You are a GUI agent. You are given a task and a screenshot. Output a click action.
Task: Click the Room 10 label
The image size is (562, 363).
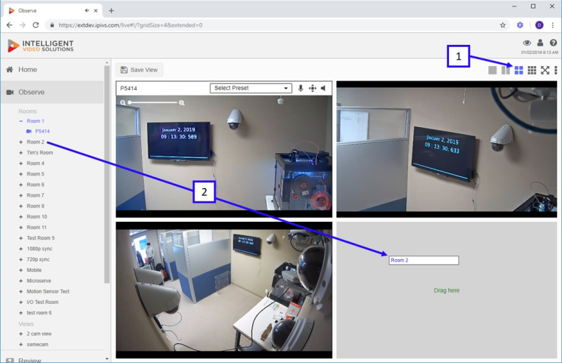pos(37,217)
